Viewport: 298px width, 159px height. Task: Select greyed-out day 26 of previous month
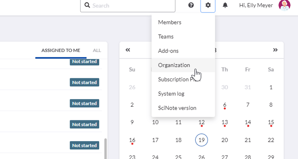(x=132, y=87)
